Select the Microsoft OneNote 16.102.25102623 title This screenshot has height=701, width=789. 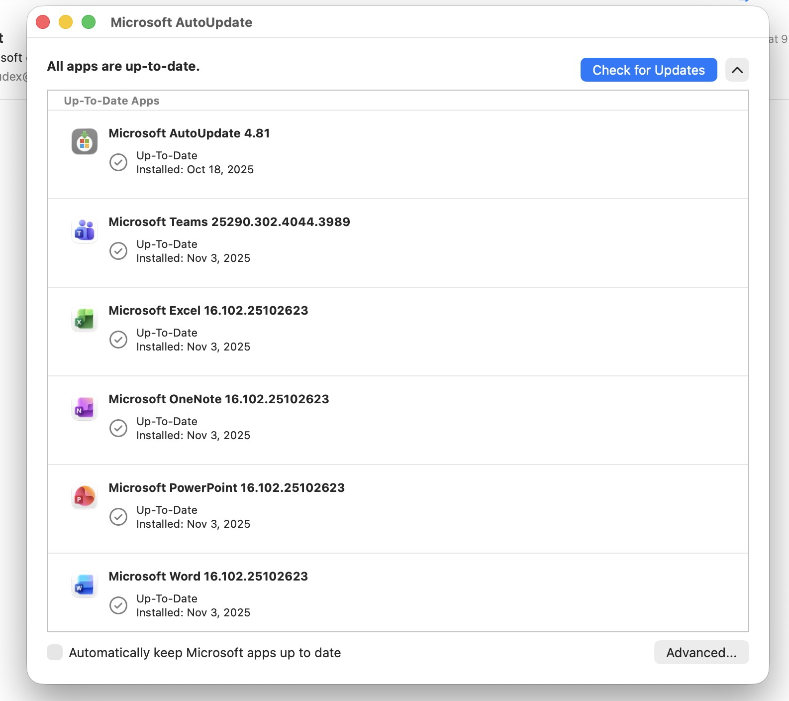[219, 399]
